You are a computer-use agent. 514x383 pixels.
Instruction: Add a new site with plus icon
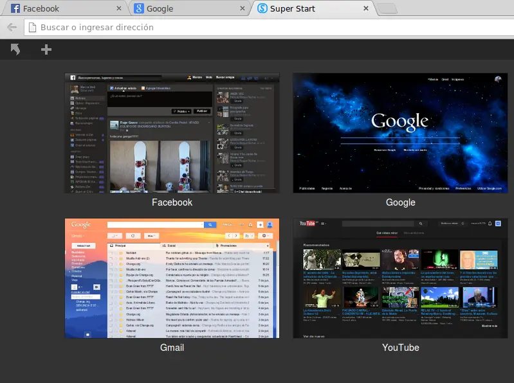click(x=46, y=49)
